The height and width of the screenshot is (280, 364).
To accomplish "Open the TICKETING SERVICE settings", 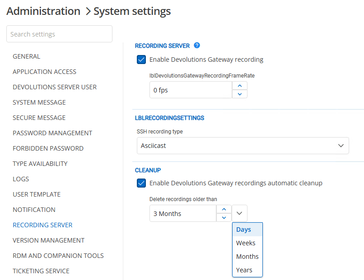I will [x=41, y=271].
